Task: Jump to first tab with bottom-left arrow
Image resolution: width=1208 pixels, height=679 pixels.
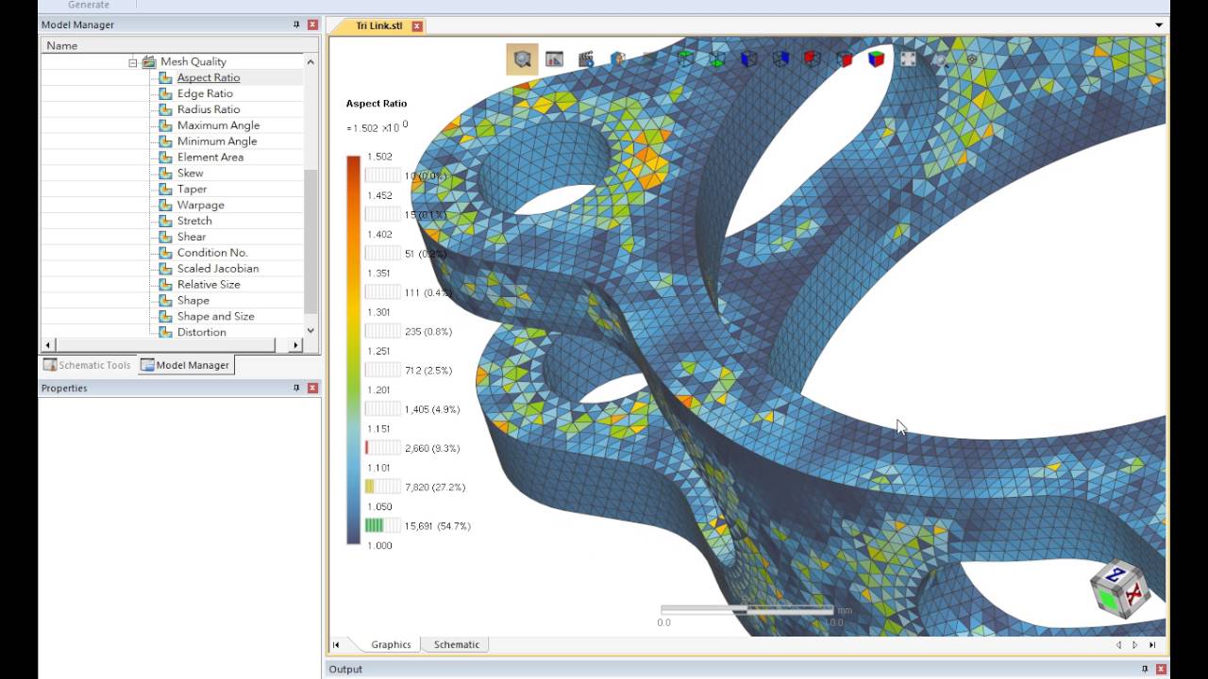Action: pos(336,645)
